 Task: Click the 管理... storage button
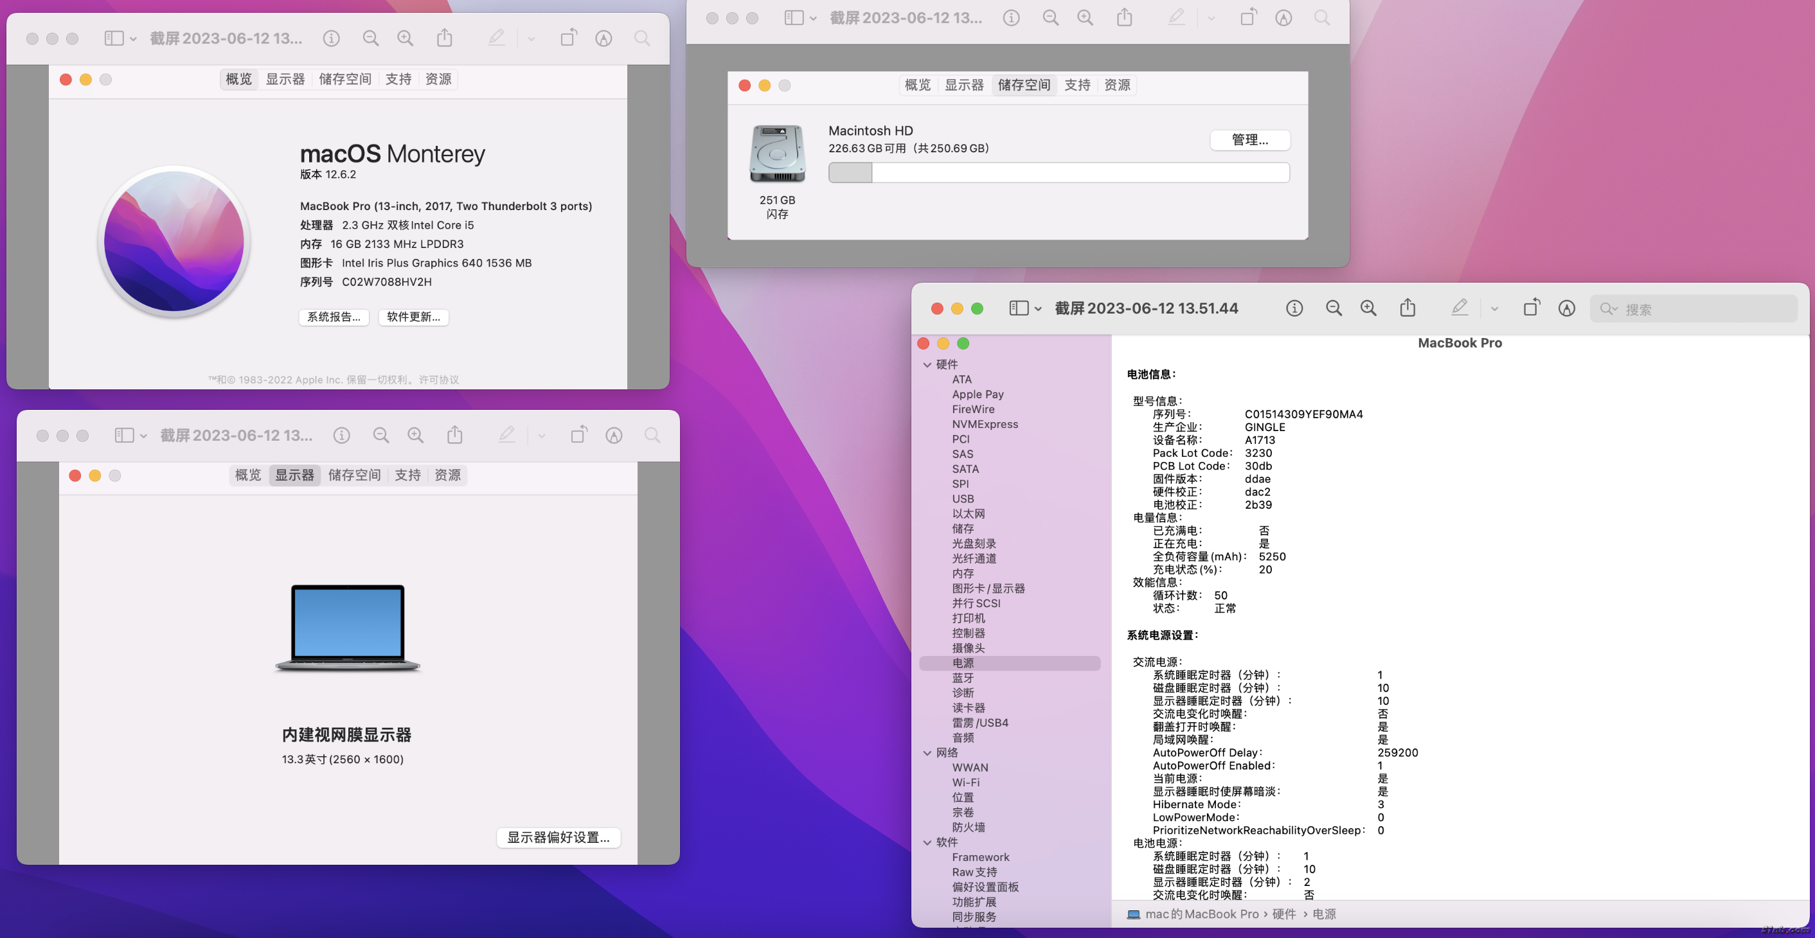[1250, 139]
